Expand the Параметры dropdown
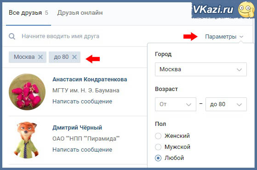This screenshot has height=170, width=257. pyautogui.click(x=224, y=36)
